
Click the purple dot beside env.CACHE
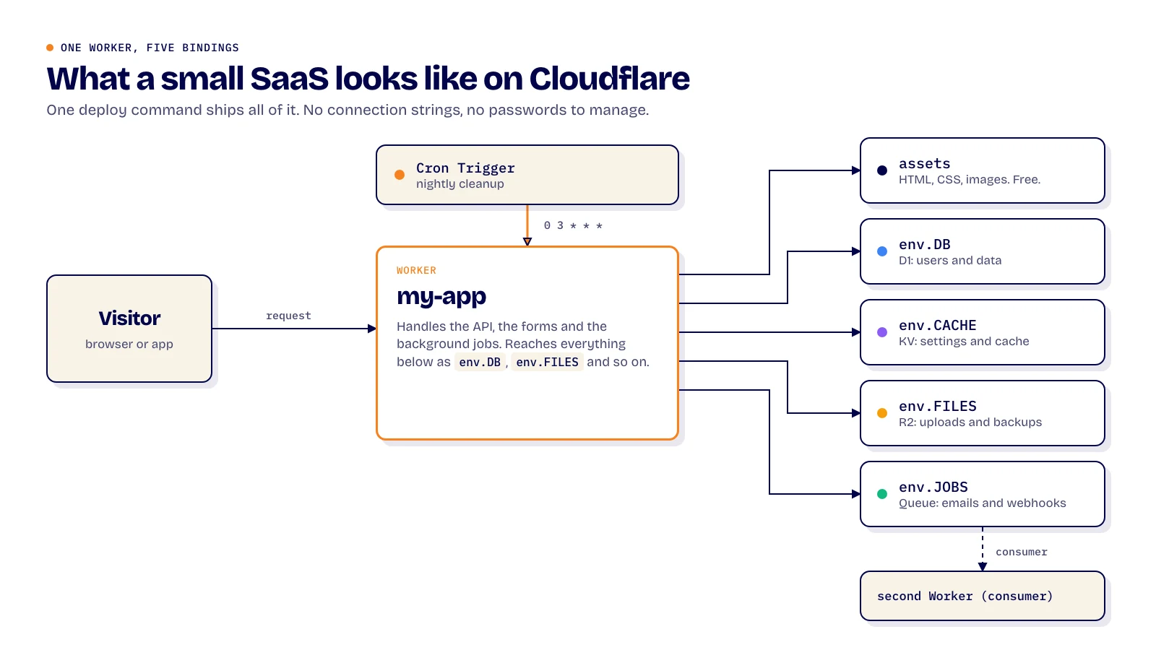pos(882,332)
